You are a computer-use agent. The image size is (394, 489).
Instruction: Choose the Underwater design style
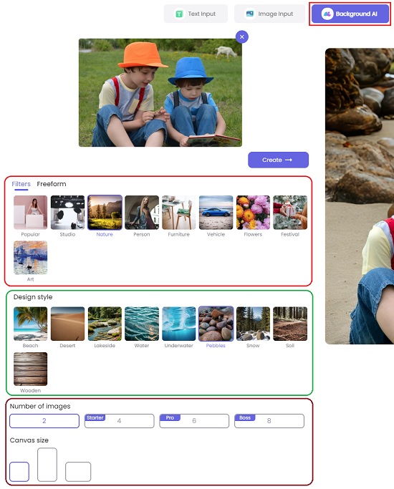click(179, 324)
